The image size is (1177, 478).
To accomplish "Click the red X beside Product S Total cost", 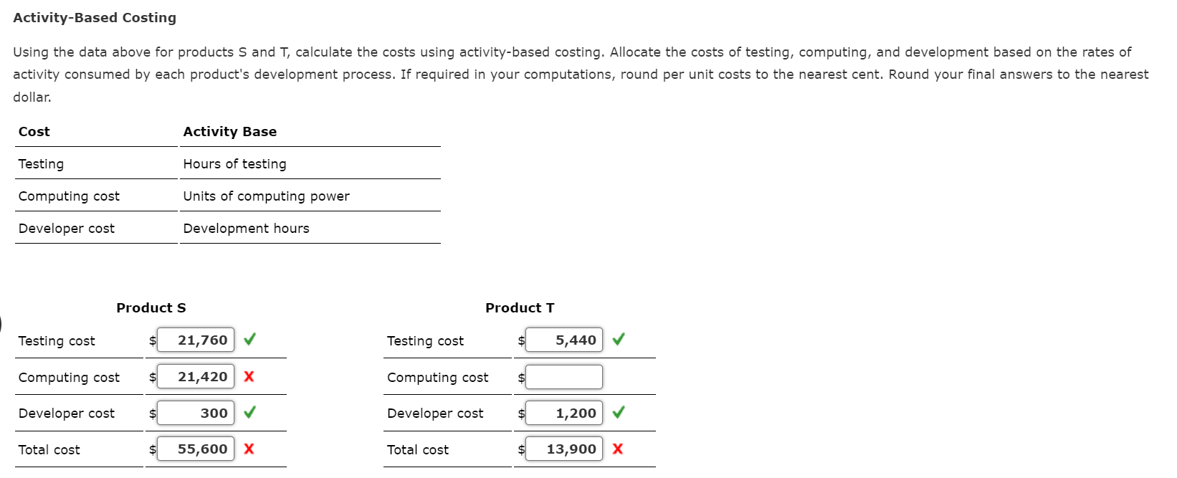I will (249, 449).
